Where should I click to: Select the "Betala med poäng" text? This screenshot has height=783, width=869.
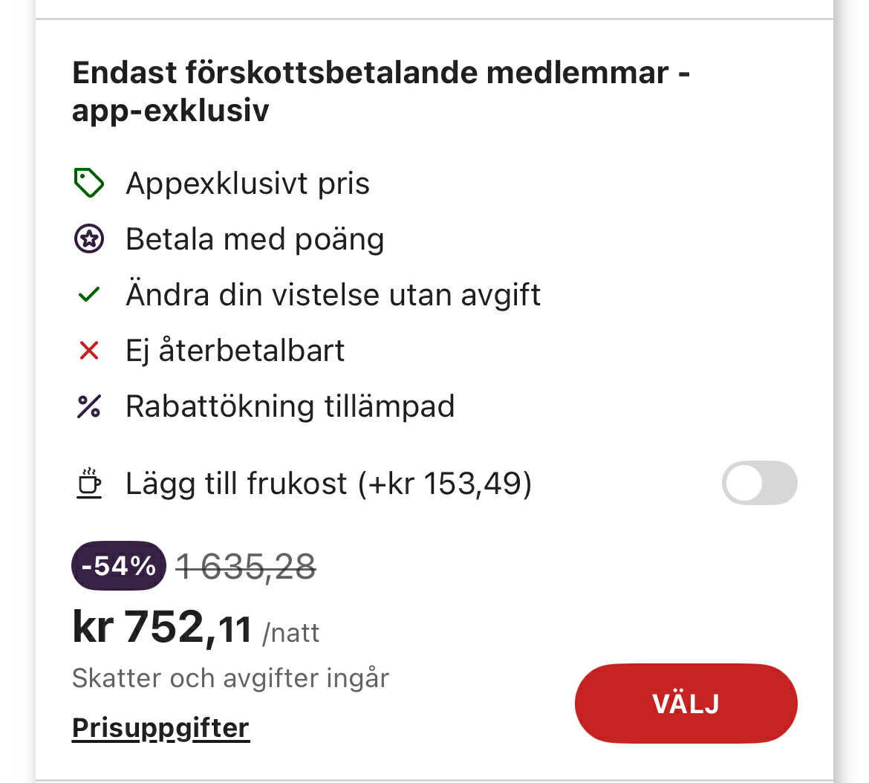[255, 239]
